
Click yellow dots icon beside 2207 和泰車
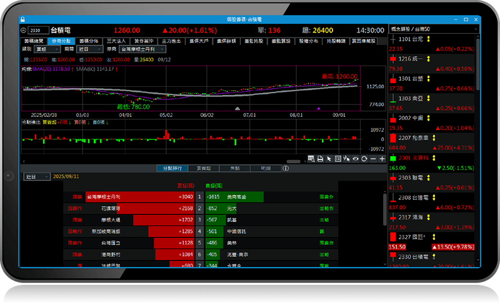click(x=434, y=138)
